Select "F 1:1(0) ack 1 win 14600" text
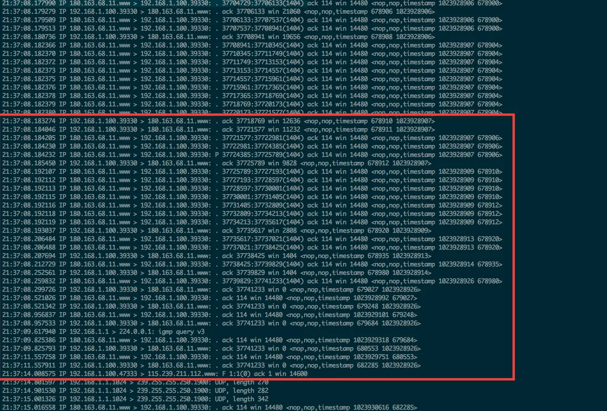Image resolution: width=607 pixels, height=411 pixels. [x=265, y=374]
